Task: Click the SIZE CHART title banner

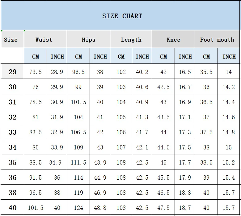Action: pyautogui.click(x=122, y=16)
